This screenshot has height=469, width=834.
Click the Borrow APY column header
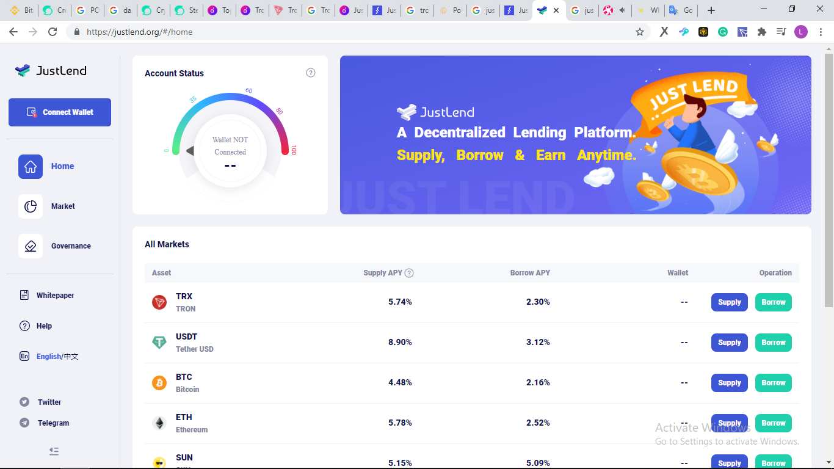click(x=530, y=273)
